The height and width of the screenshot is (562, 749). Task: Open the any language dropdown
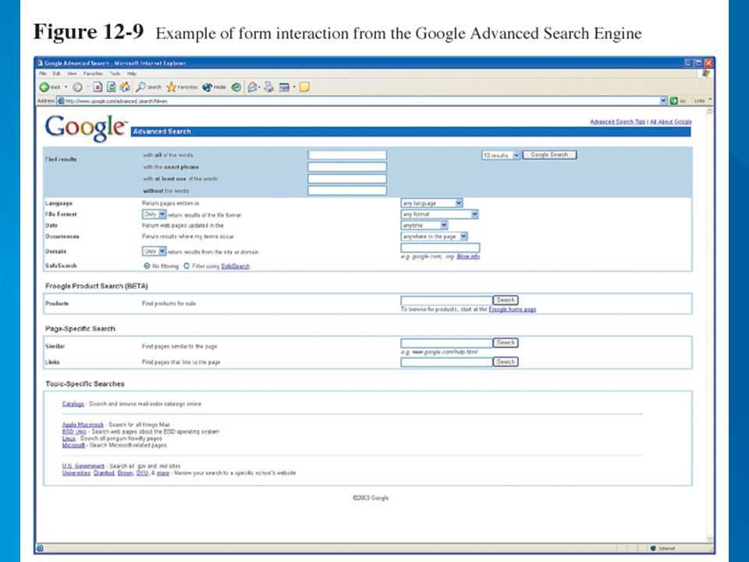click(431, 203)
